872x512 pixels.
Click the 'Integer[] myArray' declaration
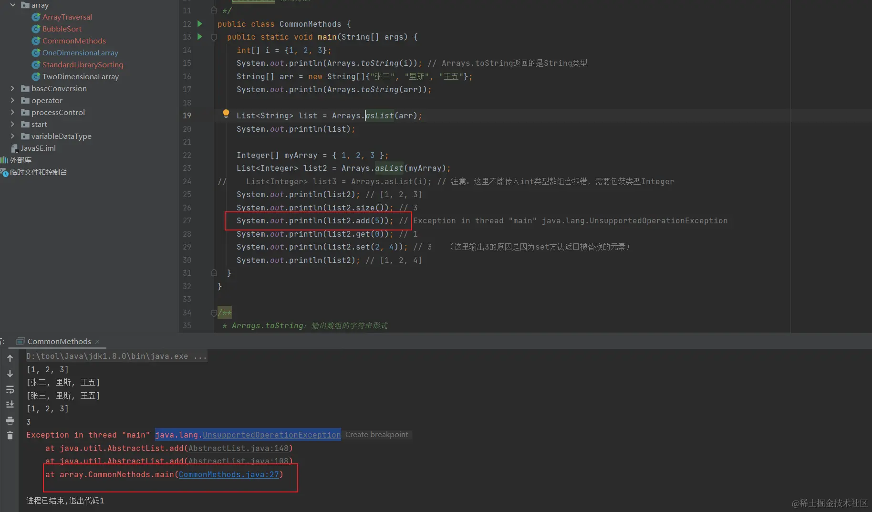277,156
